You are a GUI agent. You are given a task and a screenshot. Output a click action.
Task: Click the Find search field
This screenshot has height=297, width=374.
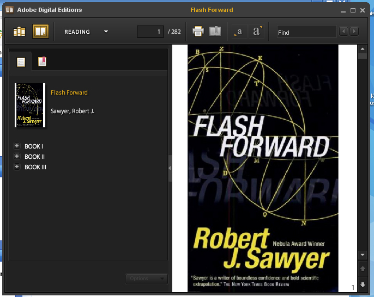click(307, 32)
